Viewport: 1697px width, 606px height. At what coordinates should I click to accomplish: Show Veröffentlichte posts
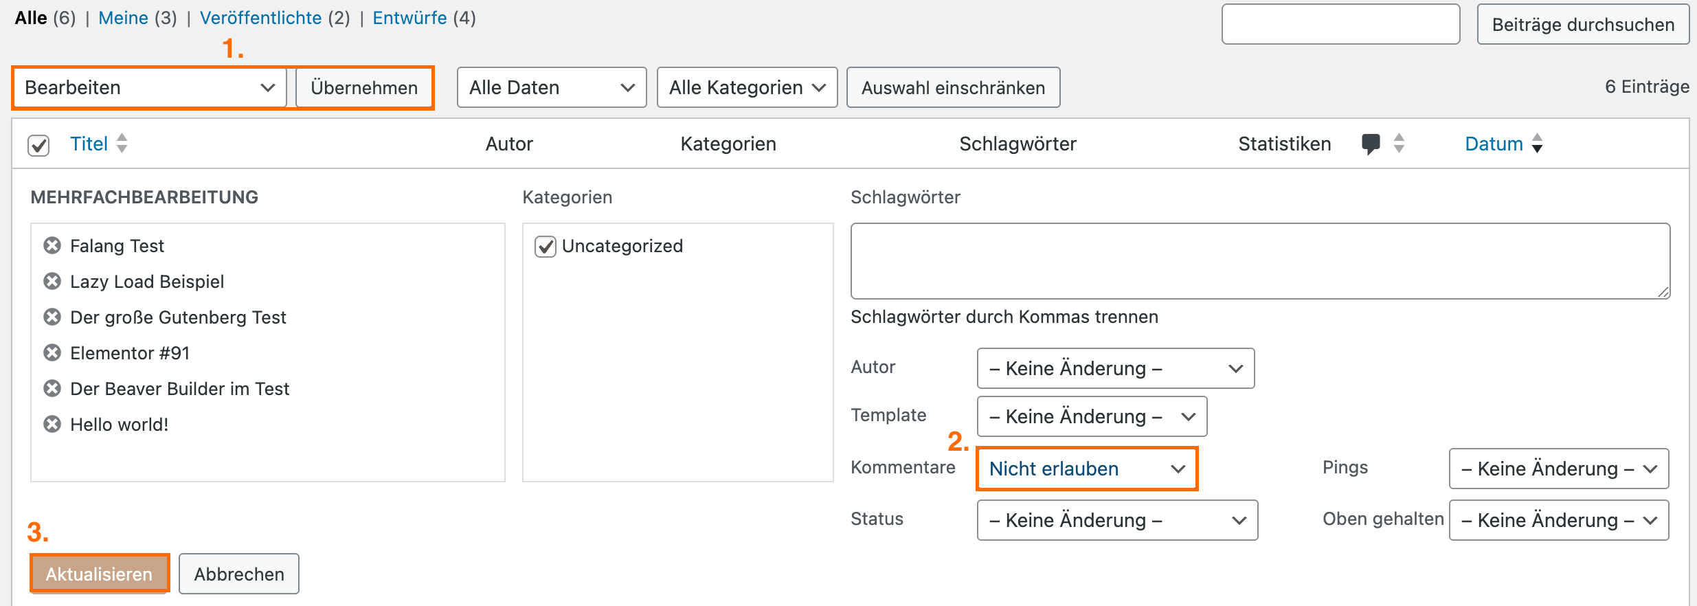pyautogui.click(x=260, y=18)
